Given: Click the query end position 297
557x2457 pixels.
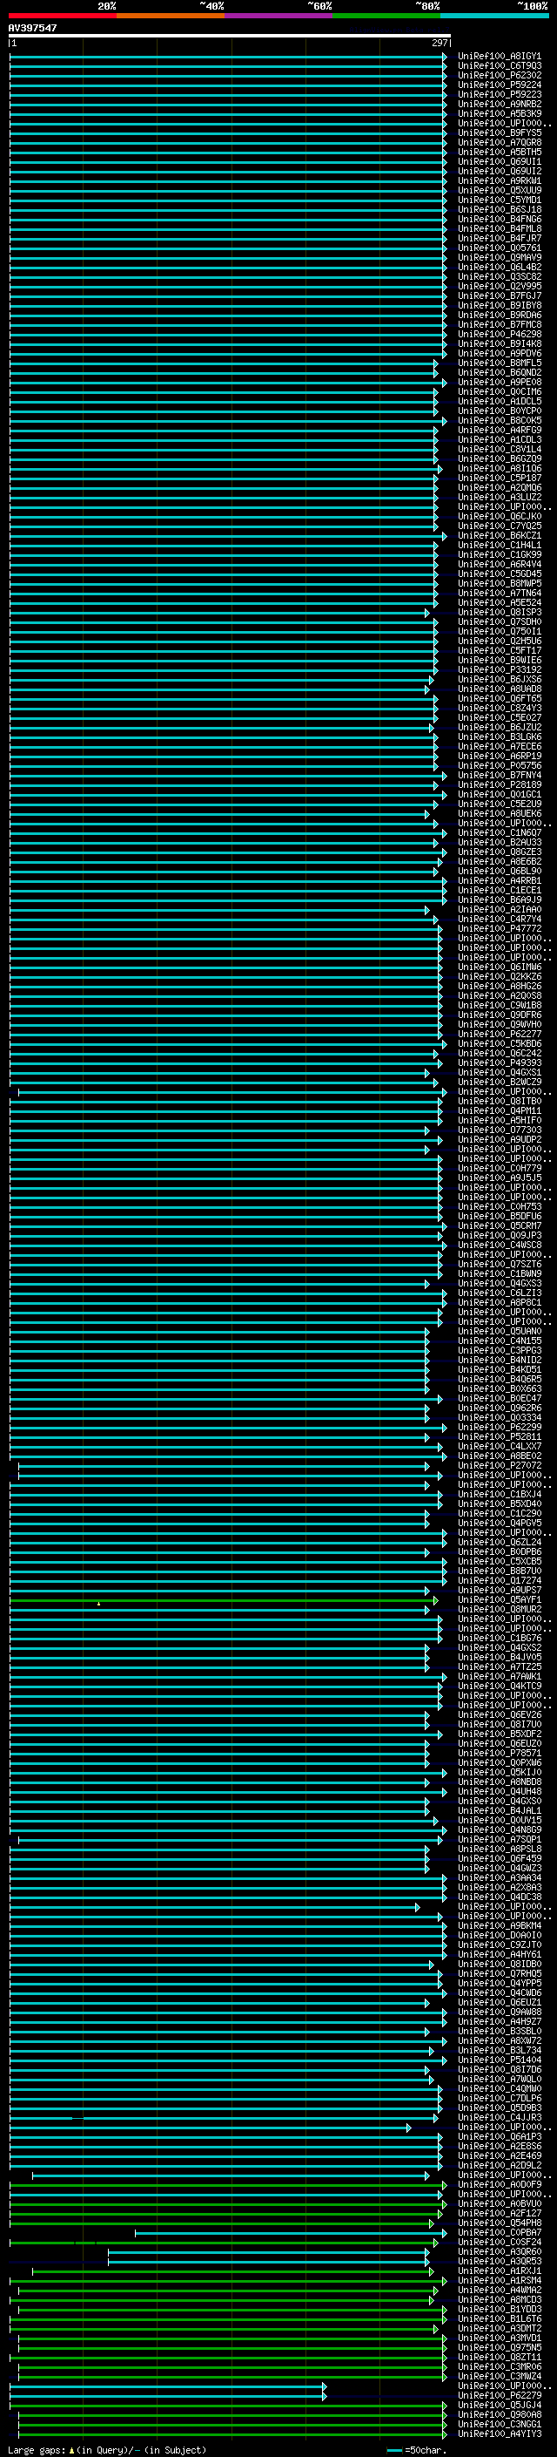Looking at the screenshot, I should (439, 43).
